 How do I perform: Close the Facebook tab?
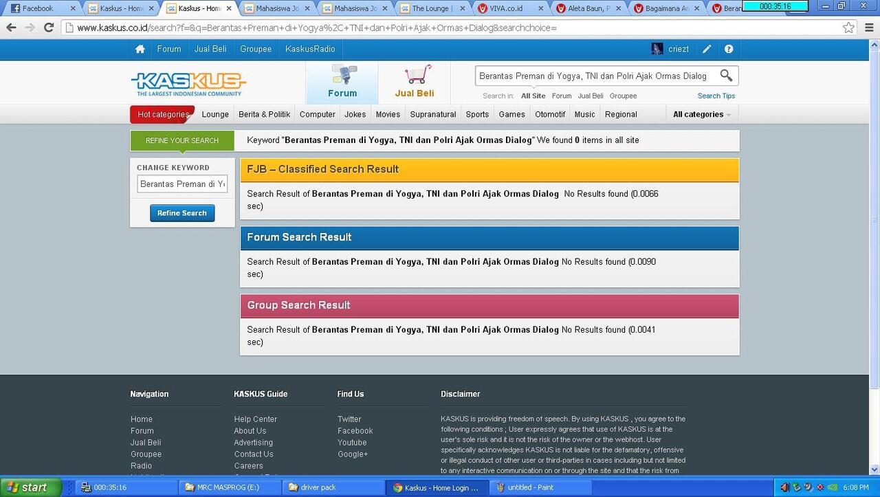coord(73,9)
